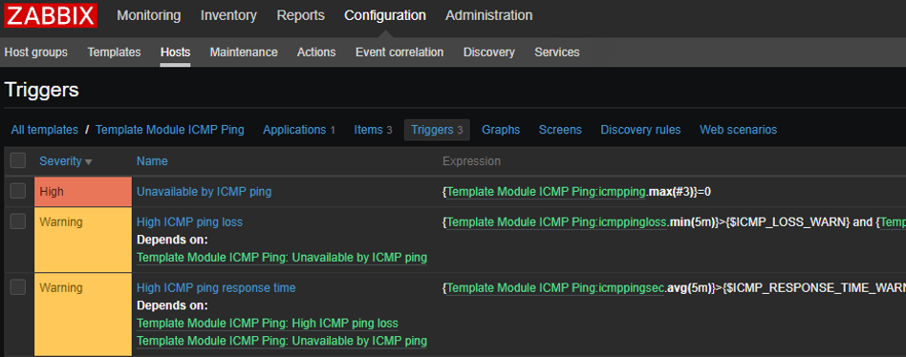Sort by the Name column header
Viewport: 906px width, 357px height.
coord(152,161)
